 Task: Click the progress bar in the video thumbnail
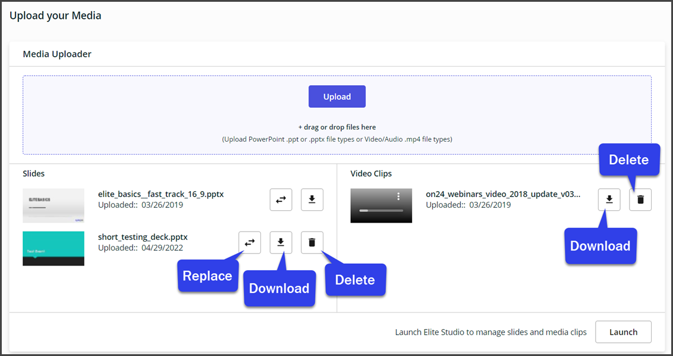pyautogui.click(x=381, y=211)
